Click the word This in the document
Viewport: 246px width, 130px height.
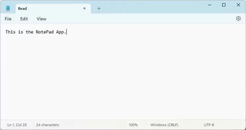tap(10, 32)
